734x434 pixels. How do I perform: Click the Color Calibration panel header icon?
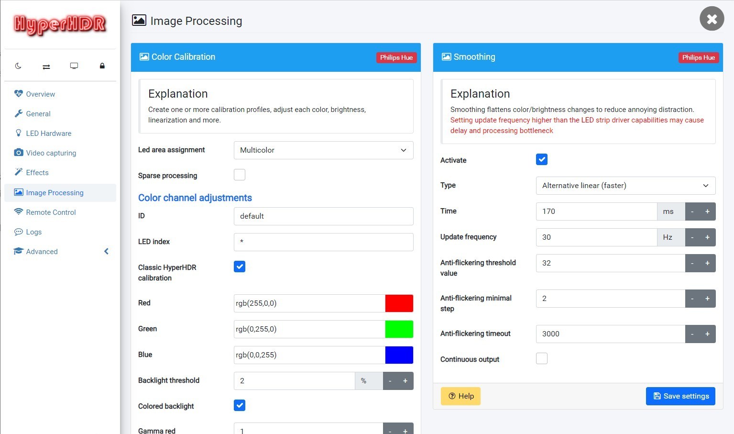144,57
